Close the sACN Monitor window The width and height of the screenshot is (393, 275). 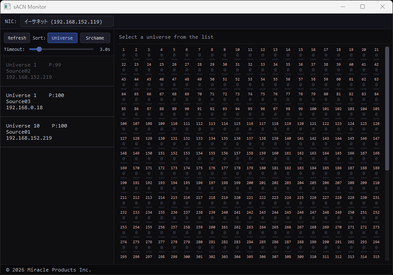(x=382, y=7)
